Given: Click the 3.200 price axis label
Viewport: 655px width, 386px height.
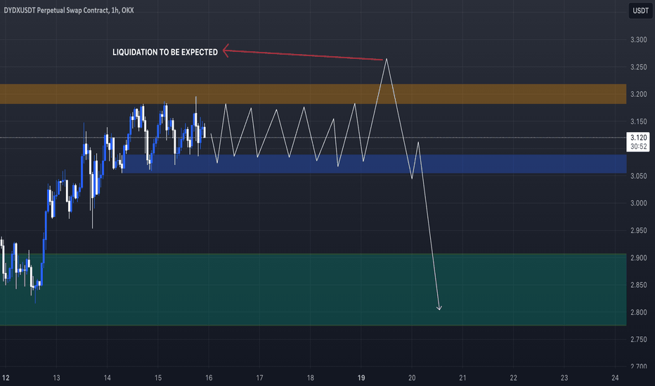Looking at the screenshot, I should pyautogui.click(x=639, y=94).
